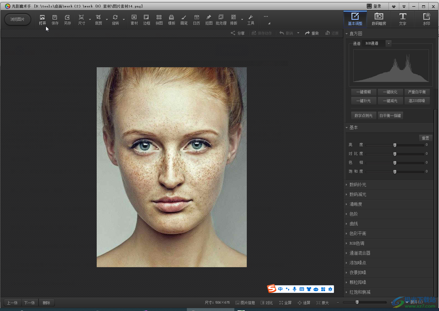439x311 pixels.
Task: Select the 画笔 brush tool
Action: click(184, 20)
